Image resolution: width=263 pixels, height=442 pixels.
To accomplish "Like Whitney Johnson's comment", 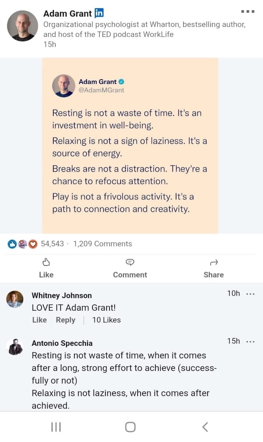I will point(40,320).
